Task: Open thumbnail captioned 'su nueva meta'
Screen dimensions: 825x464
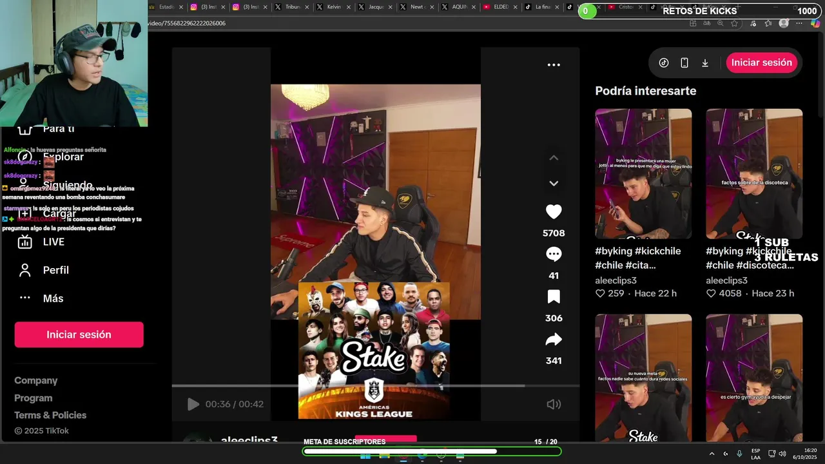Action: coord(643,378)
